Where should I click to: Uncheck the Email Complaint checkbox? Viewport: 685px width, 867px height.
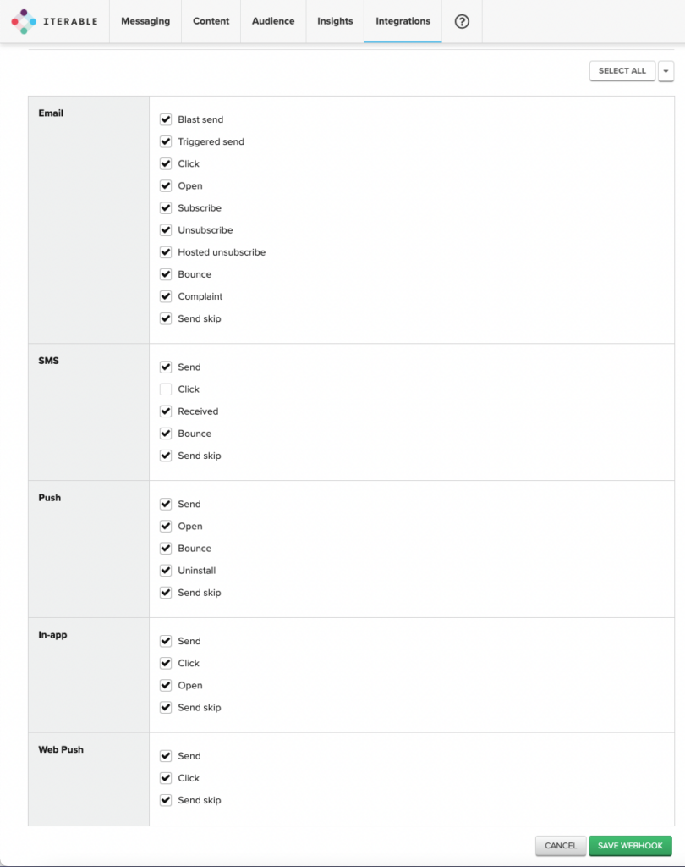(x=166, y=296)
